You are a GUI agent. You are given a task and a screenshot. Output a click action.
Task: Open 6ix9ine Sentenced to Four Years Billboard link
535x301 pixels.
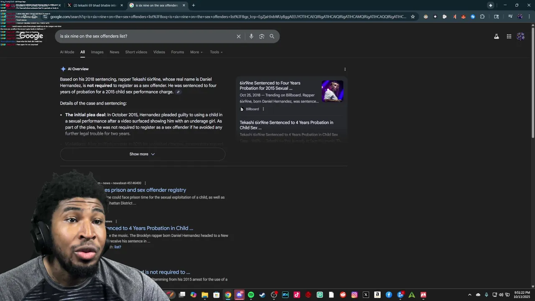pyautogui.click(x=270, y=86)
